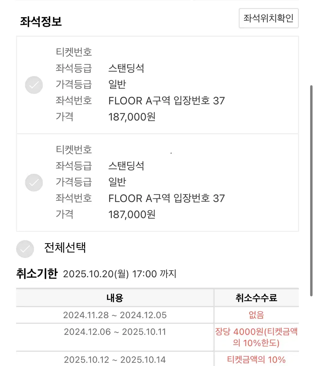
Task: Select the 취소수수료 column header
Action: click(256, 298)
